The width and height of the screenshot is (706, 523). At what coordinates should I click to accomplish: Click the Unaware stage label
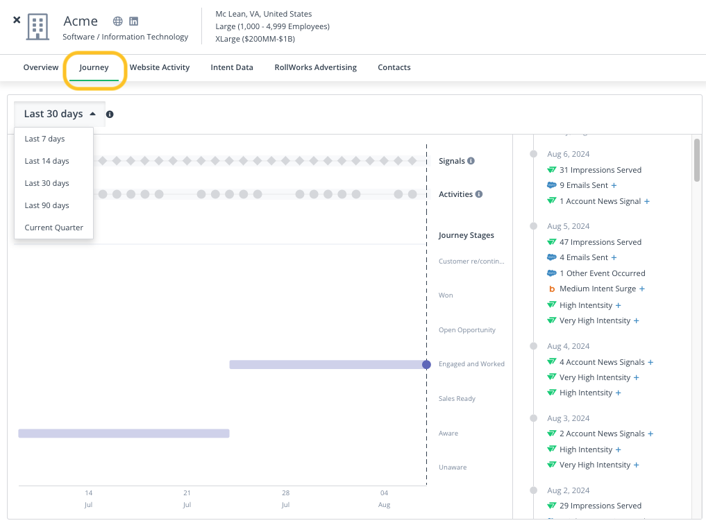[x=453, y=468]
